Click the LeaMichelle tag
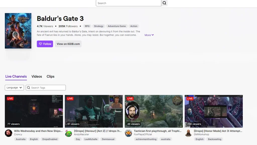Viewport: 257px width, 145px height. coord(91,139)
